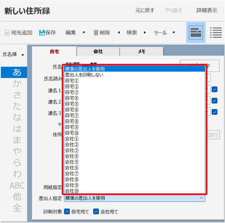This screenshot has height=223, width=225.
Task: Choose 会社⑤ from the sender list
Action: [x=135, y=162]
